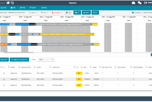Select Ord 000044 ARTICOLO GRIGIO bar ending 08:22:59
Viewport: 152px width, 102px height.
(65, 44)
